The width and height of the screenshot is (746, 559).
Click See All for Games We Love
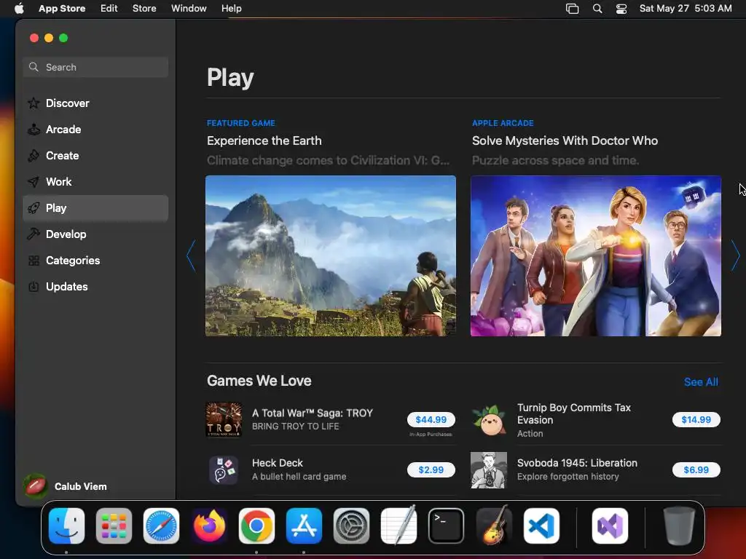point(701,381)
